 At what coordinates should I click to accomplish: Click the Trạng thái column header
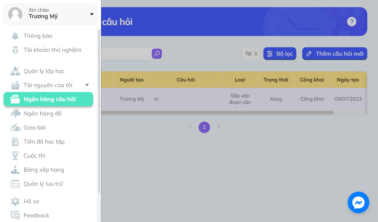[276, 80]
